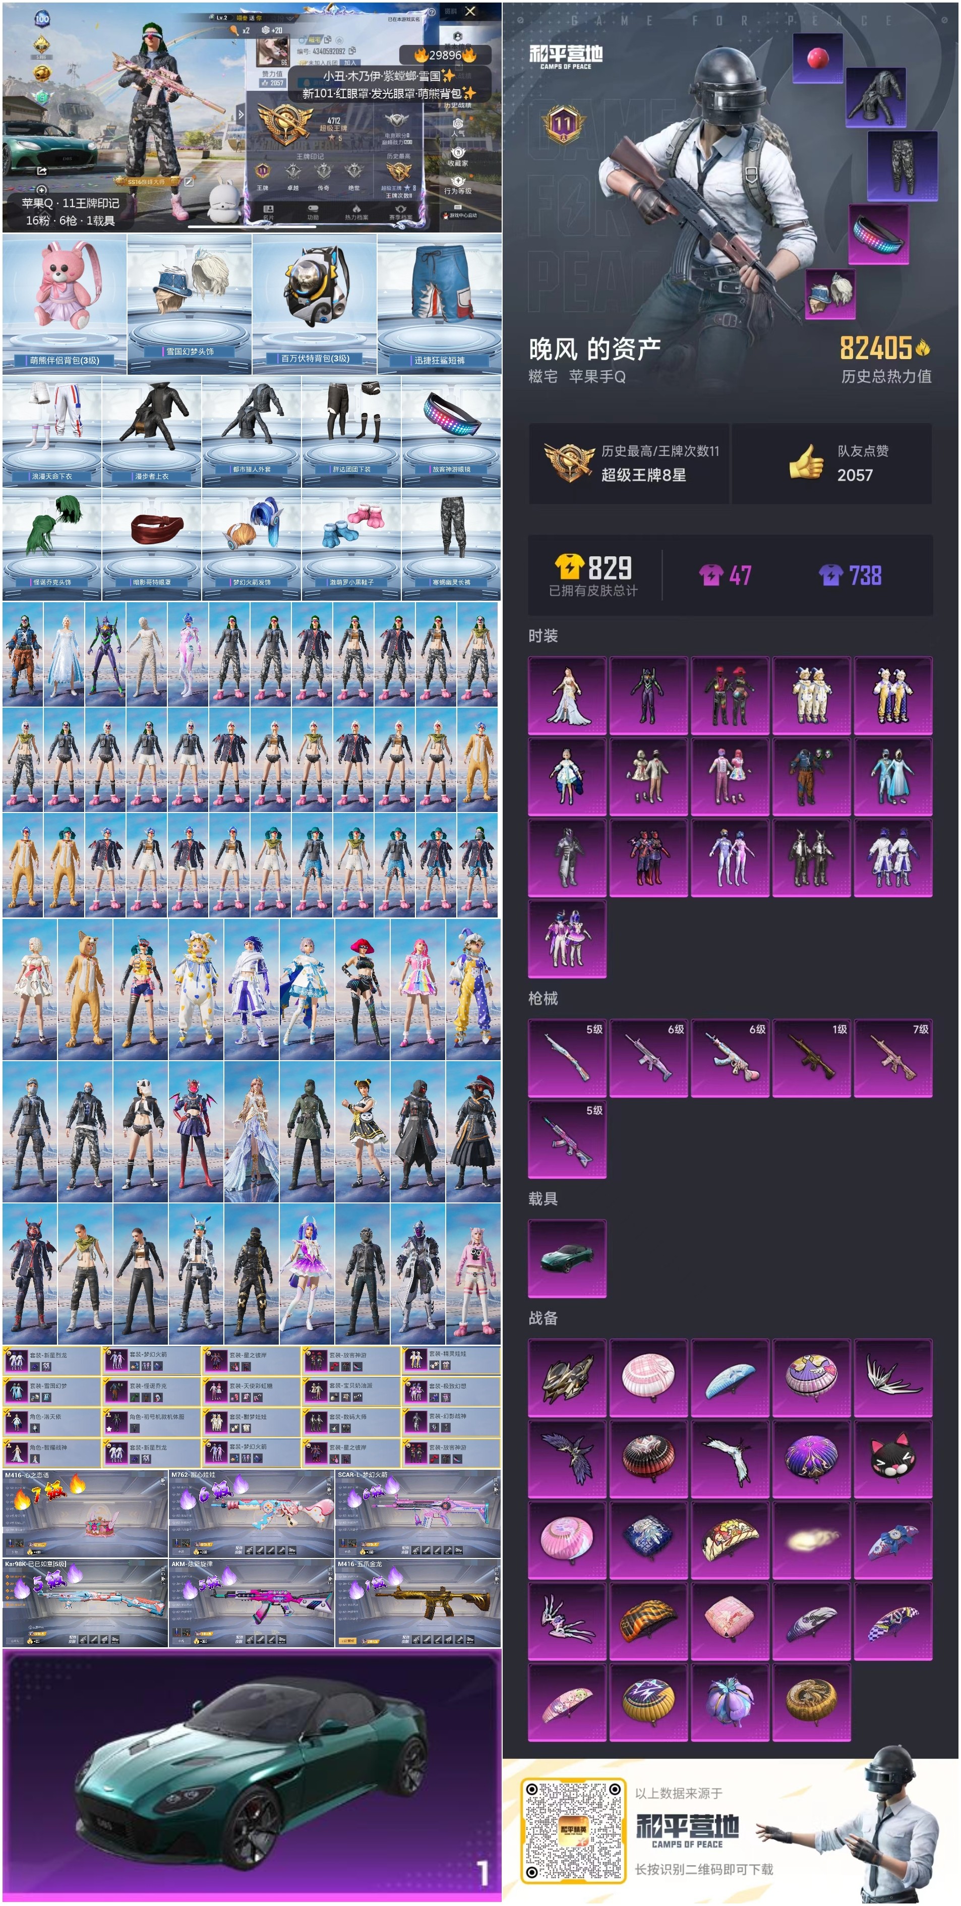Select the 梦幻火箭发饰 item card
Image resolution: width=961 pixels, height=1906 pixels.
252,544
